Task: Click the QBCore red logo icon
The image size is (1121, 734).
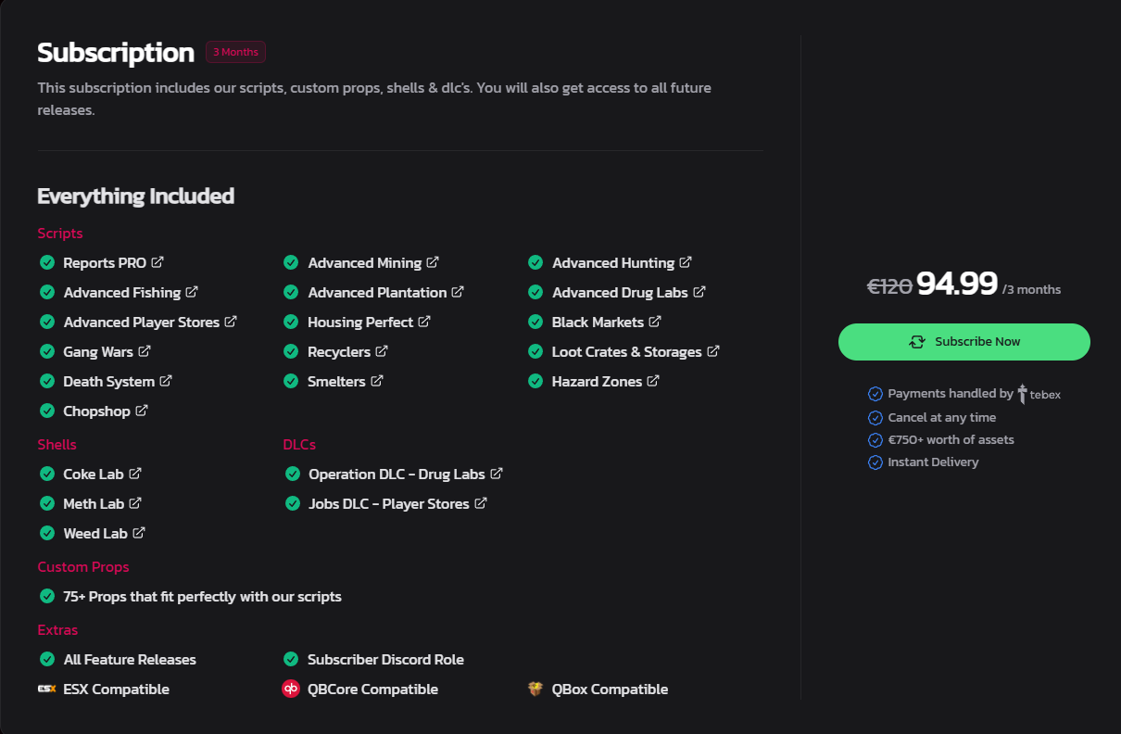Action: coord(291,689)
